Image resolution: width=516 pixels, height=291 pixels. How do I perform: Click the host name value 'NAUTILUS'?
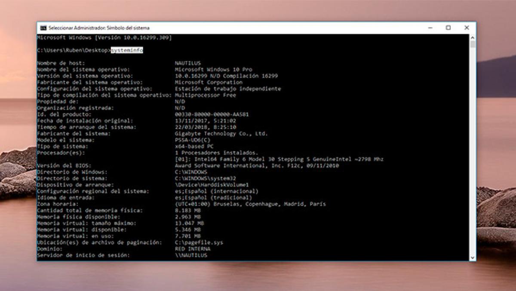coord(188,63)
